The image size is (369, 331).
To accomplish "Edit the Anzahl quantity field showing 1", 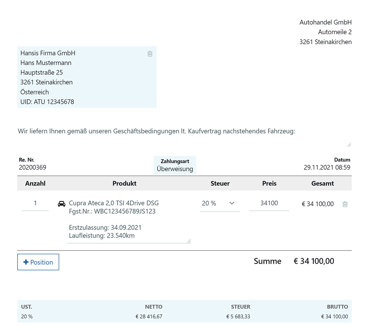I will pos(35,203).
